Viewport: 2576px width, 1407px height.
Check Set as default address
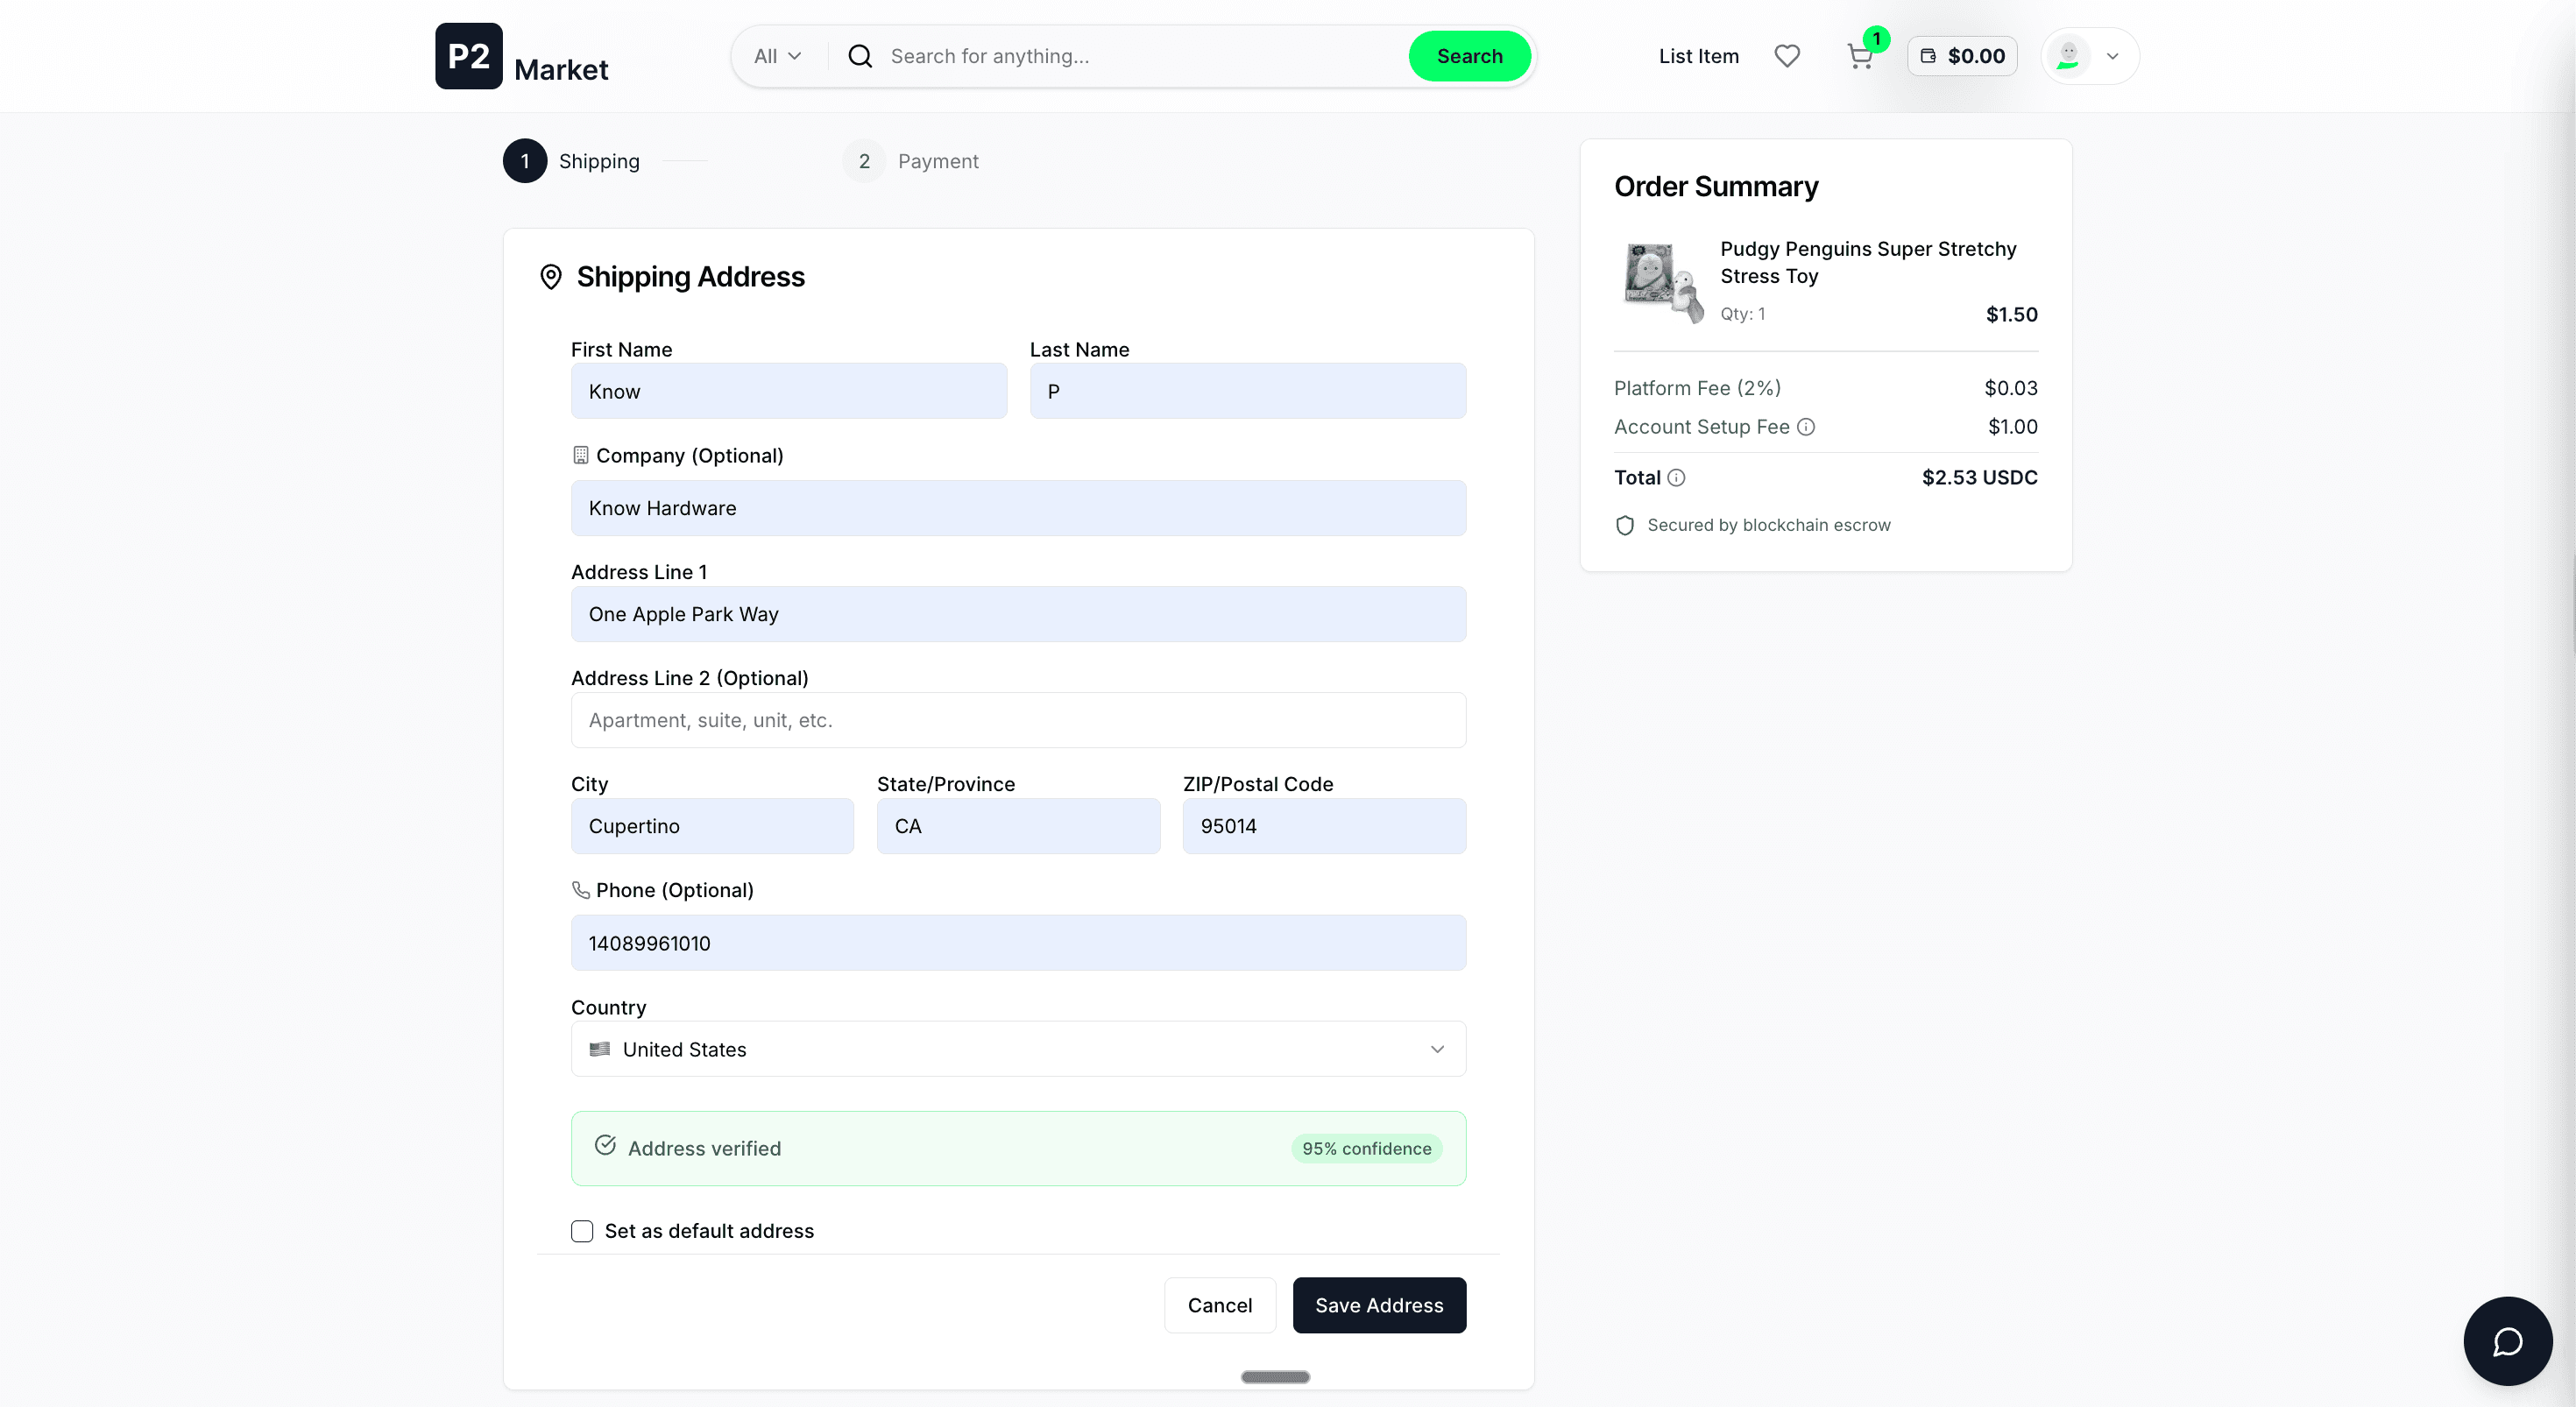pos(582,1231)
